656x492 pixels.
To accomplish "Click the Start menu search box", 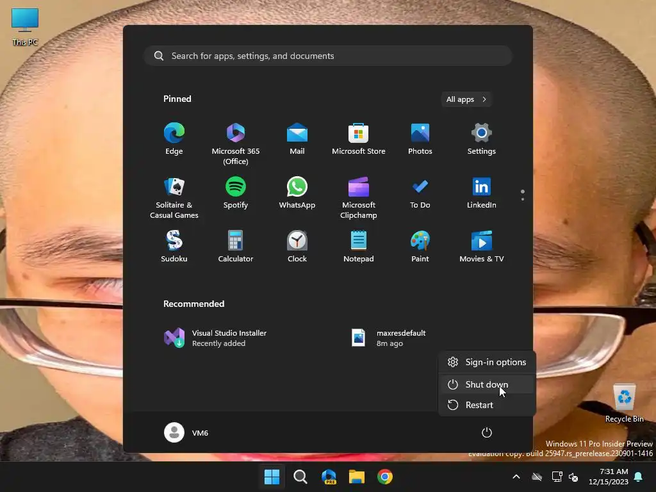I will coord(328,56).
